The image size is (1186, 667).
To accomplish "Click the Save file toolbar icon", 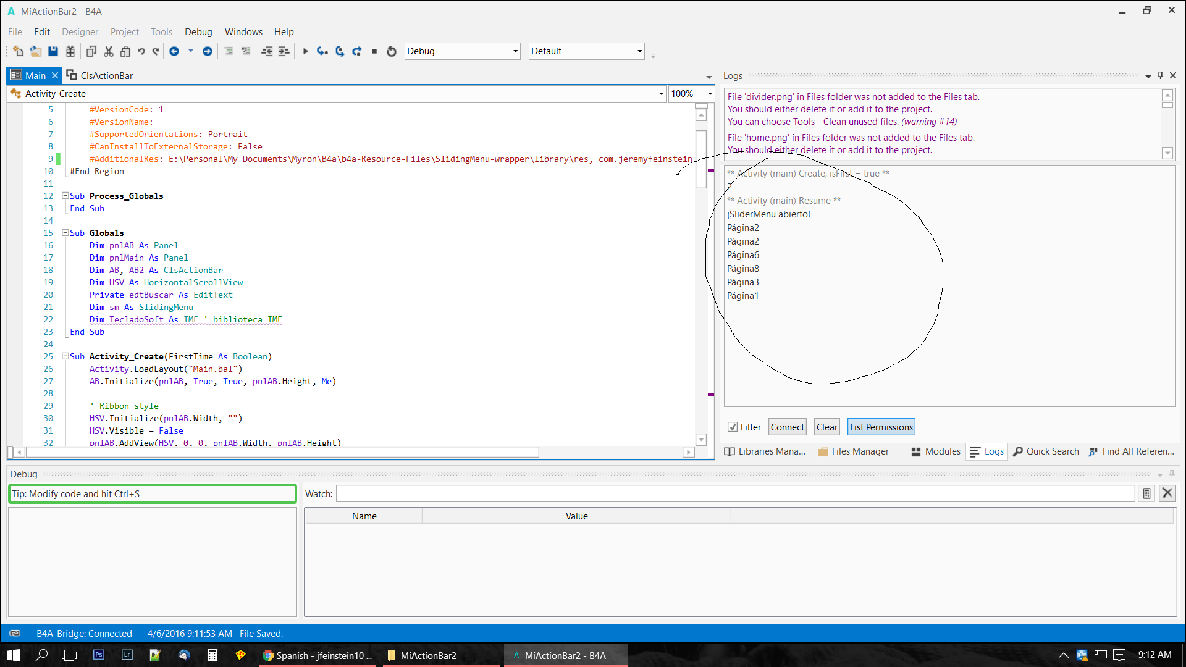I will [x=53, y=51].
